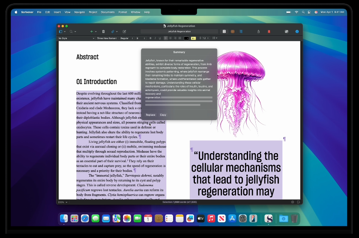Click the Trash icon in the toolbar

click(x=103, y=31)
